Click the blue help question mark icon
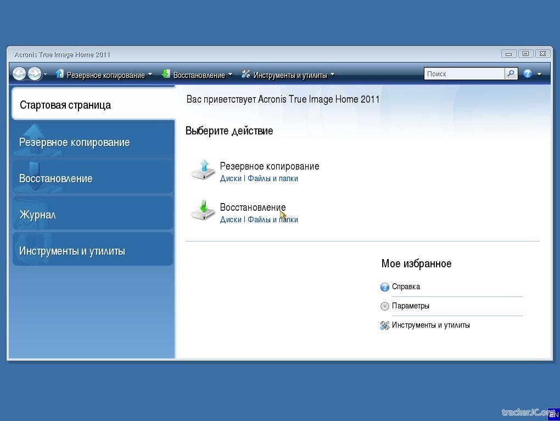The height and width of the screenshot is (421, 560). [x=528, y=74]
